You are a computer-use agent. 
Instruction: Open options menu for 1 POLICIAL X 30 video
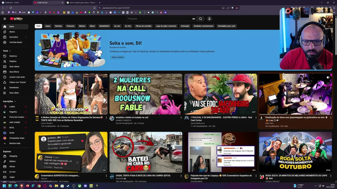[x=256, y=118]
